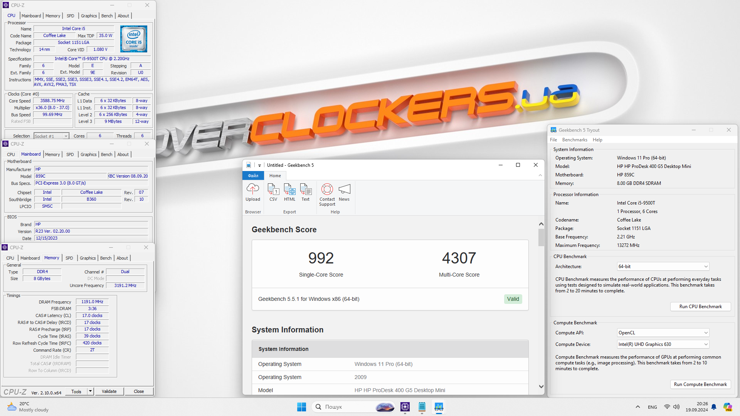The image size is (740, 416).
Task: Click the bottom CPU-Z window title icon
Action: click(x=5, y=247)
